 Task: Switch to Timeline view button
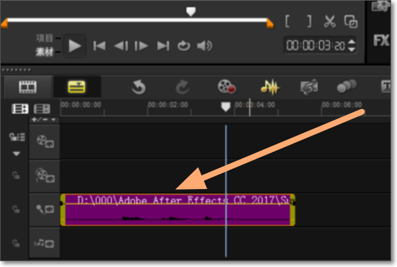77,86
